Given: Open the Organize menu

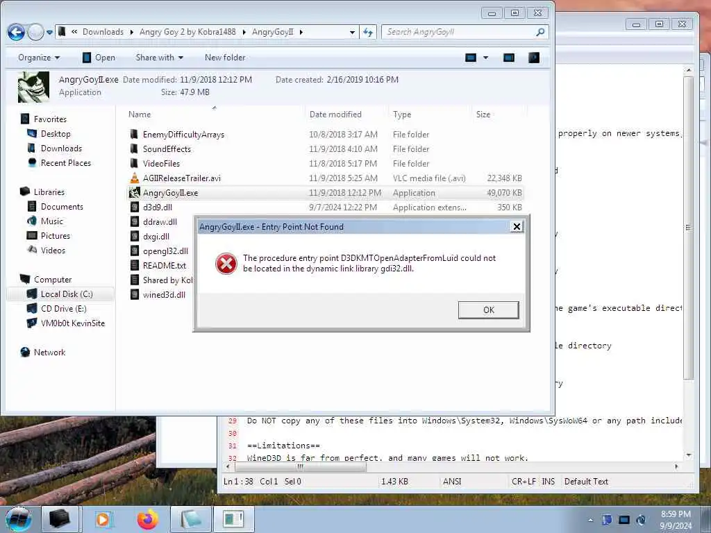Looking at the screenshot, I should (x=39, y=58).
